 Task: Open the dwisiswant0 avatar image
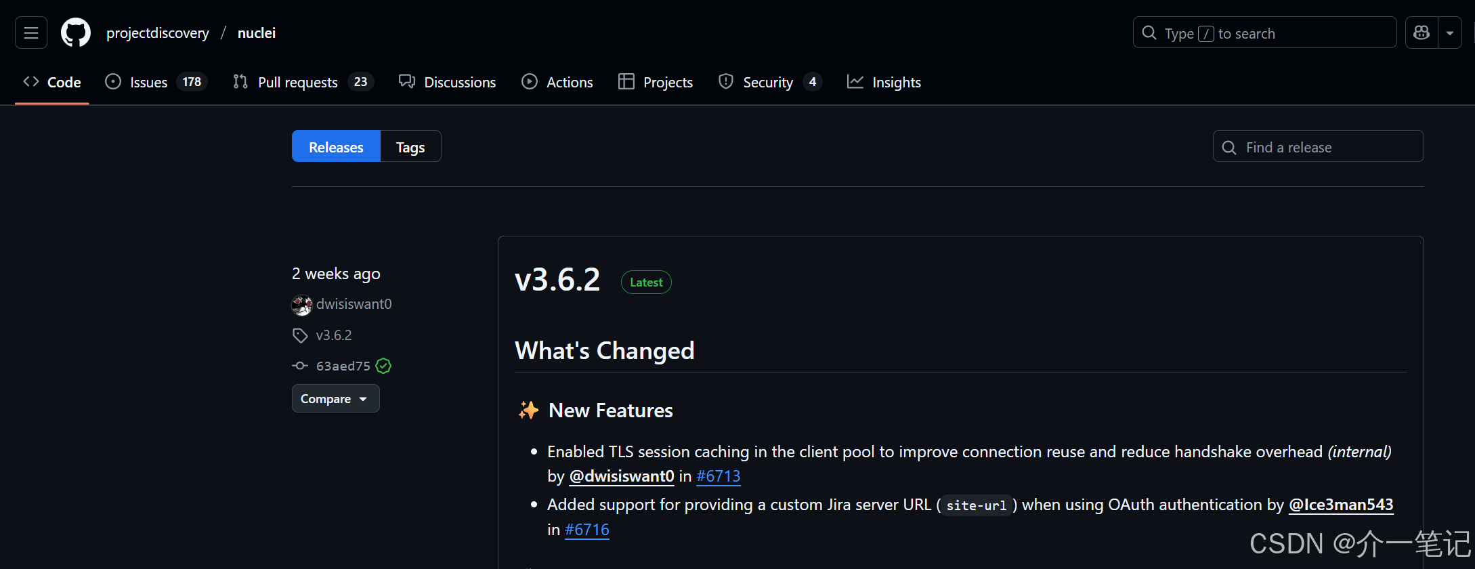pyautogui.click(x=302, y=305)
